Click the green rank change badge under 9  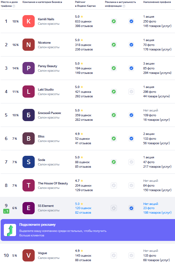[6, 211]
